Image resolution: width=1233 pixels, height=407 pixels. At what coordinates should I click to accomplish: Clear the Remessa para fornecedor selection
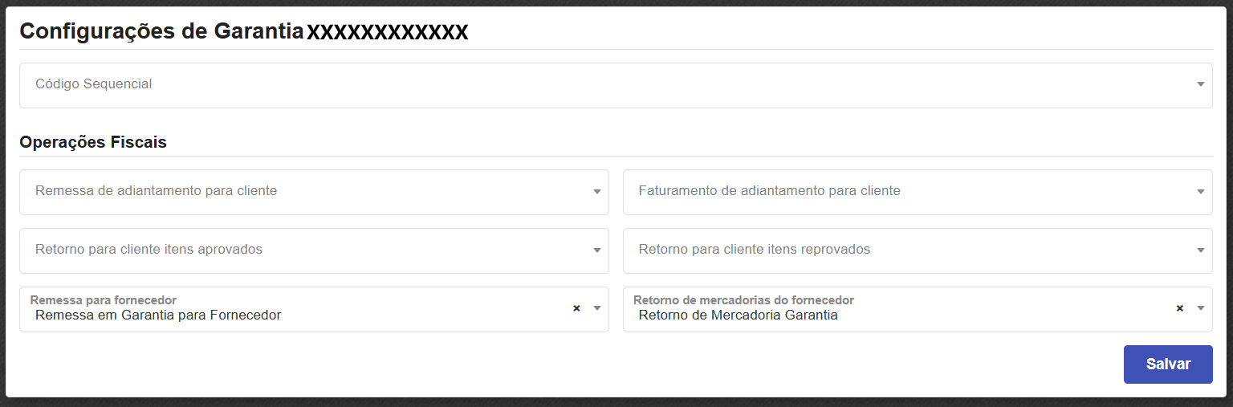576,308
